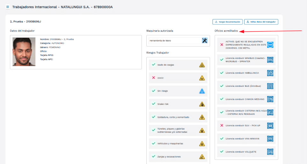Click the Snake risk warning icon
Image resolution: width=307 pixels, height=164 pixels.
202,104
